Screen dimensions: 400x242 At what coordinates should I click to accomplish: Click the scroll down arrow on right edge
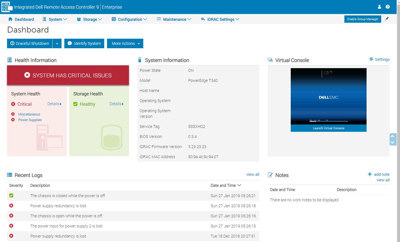point(393,142)
